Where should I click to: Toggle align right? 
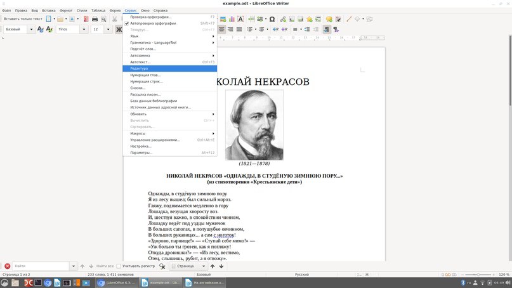point(230,29)
